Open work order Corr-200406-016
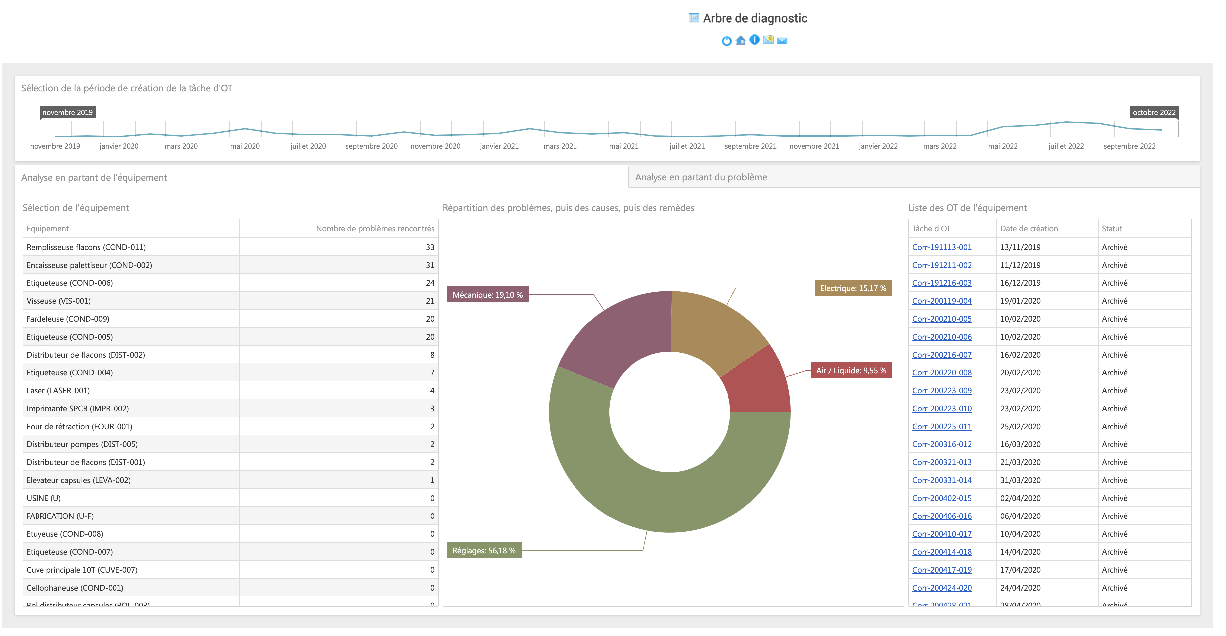The width and height of the screenshot is (1226, 636). 942,516
